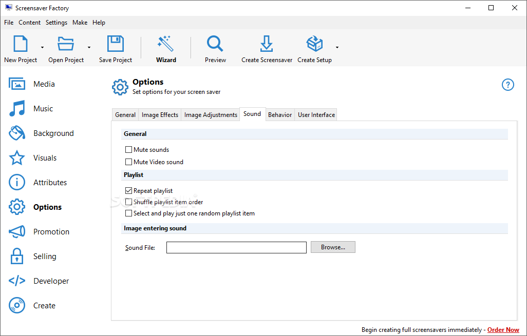This screenshot has width=527, height=336.
Task: Check Select and play just one random item
Action: pyautogui.click(x=128, y=213)
